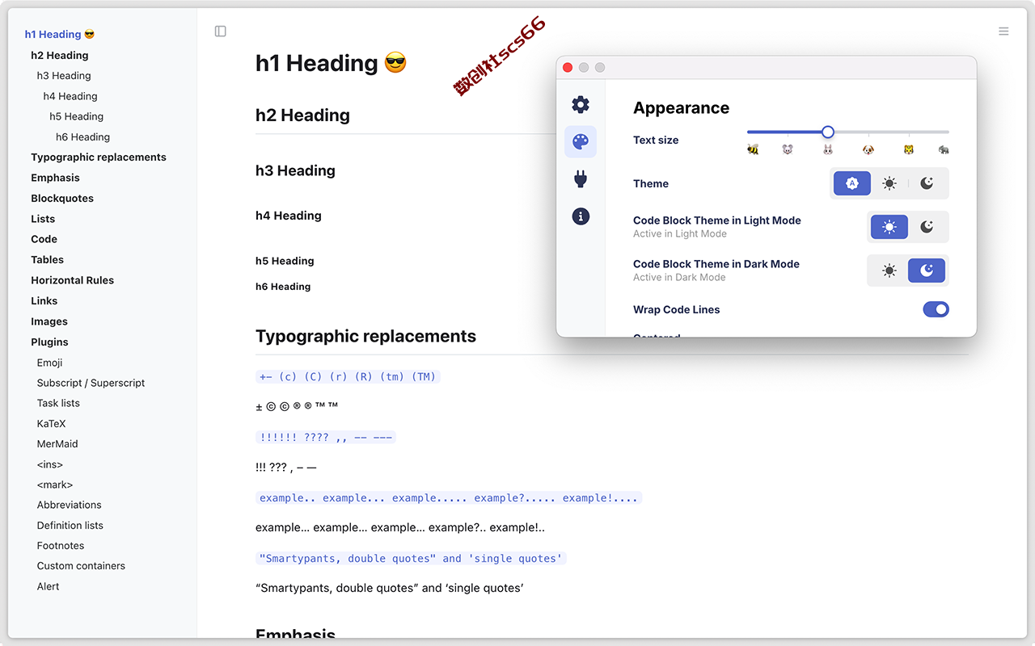Image resolution: width=1035 pixels, height=646 pixels.
Task: Open Footnotes outline entry
Action: (61, 546)
